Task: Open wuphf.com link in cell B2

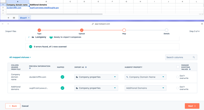Action: (34, 8)
